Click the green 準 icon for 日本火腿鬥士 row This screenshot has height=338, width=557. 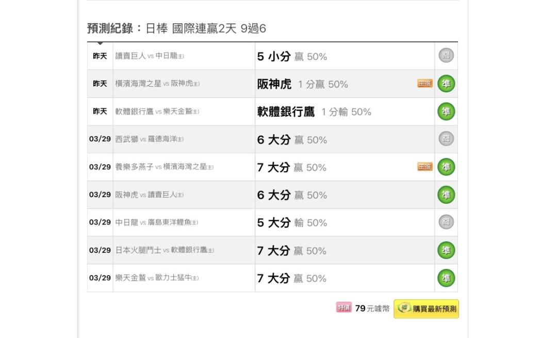pos(446,250)
